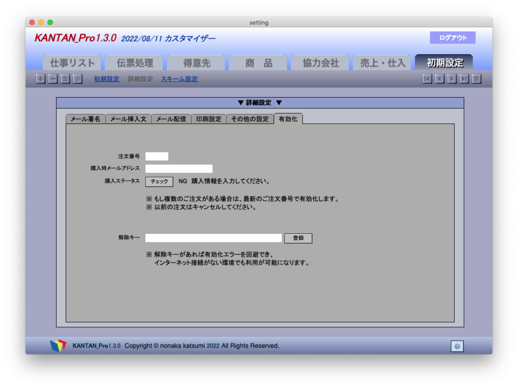The width and height of the screenshot is (518, 388).
Task: Click the NG purchase status text
Action: [x=183, y=181]
